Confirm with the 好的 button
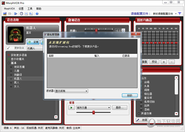Viewport: 185px width, 132px height. tap(129, 96)
